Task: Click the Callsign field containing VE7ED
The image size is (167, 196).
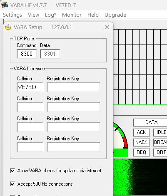Action: (x=30, y=87)
